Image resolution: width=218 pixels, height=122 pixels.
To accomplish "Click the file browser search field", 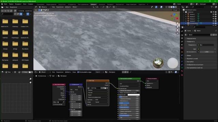I will tap(7, 14).
